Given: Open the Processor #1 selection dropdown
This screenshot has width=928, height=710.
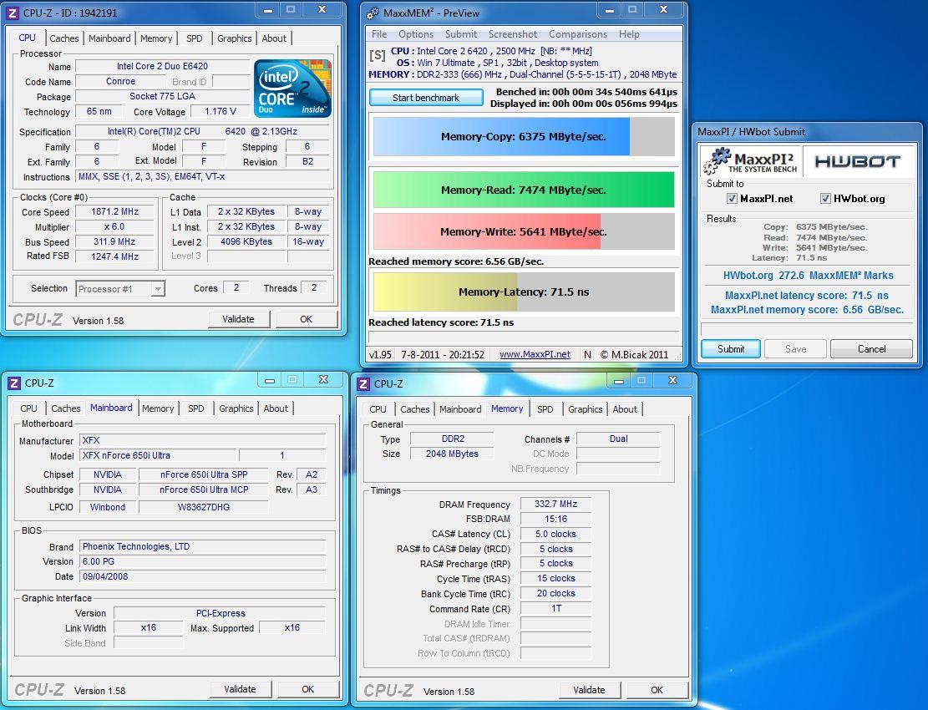Looking at the screenshot, I should [121, 289].
